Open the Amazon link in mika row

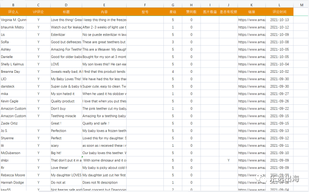tap(251, 94)
